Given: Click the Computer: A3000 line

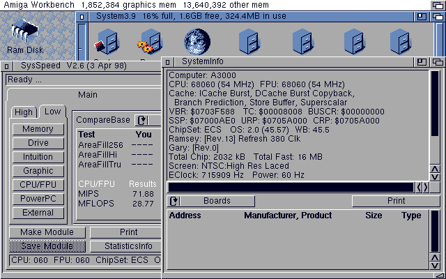Looking at the screenshot, I should pyautogui.click(x=202, y=75).
